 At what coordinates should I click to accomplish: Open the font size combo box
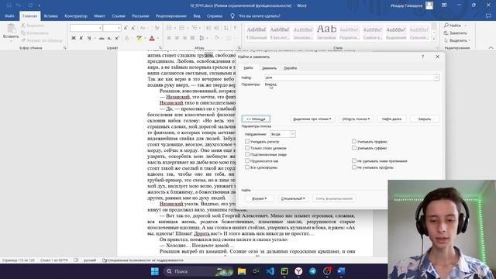(x=112, y=28)
